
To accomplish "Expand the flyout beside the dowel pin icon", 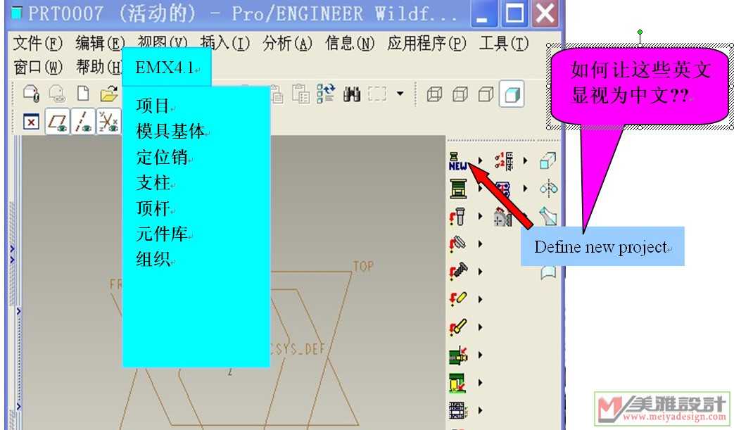I will coord(480,244).
